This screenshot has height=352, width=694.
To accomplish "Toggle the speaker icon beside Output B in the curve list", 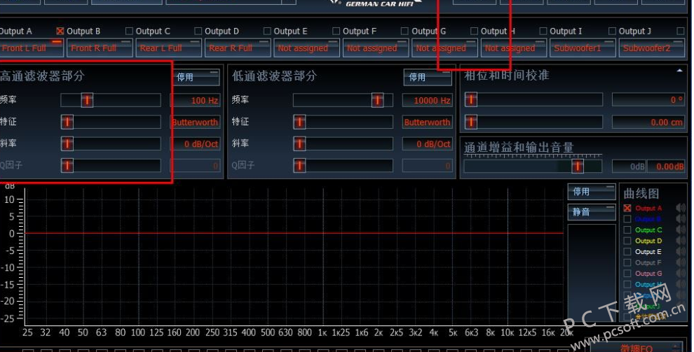I will click(681, 219).
